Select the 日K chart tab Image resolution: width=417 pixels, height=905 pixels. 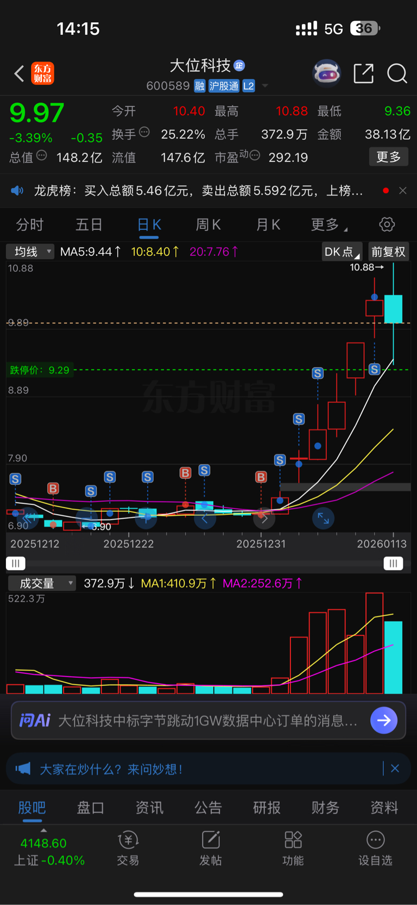pos(149,224)
